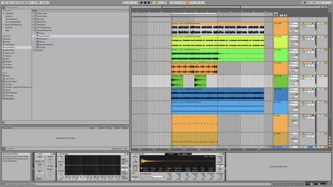Image resolution: width=333 pixels, height=187 pixels.
Task: Toggle the Computer MIDI Keyboard icon
Action: (305, 3)
